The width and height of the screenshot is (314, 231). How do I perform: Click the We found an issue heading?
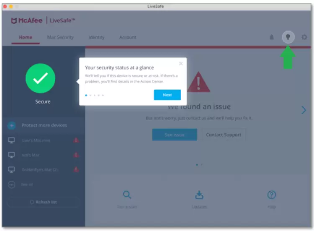[199, 106]
